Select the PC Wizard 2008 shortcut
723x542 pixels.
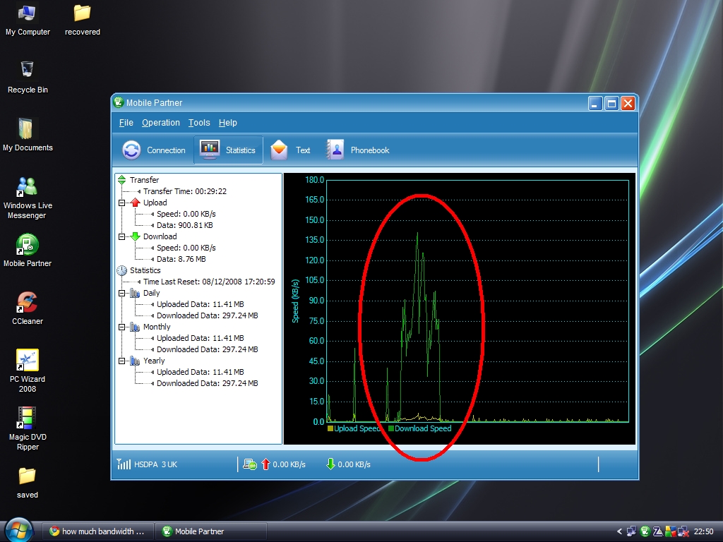coord(28,371)
